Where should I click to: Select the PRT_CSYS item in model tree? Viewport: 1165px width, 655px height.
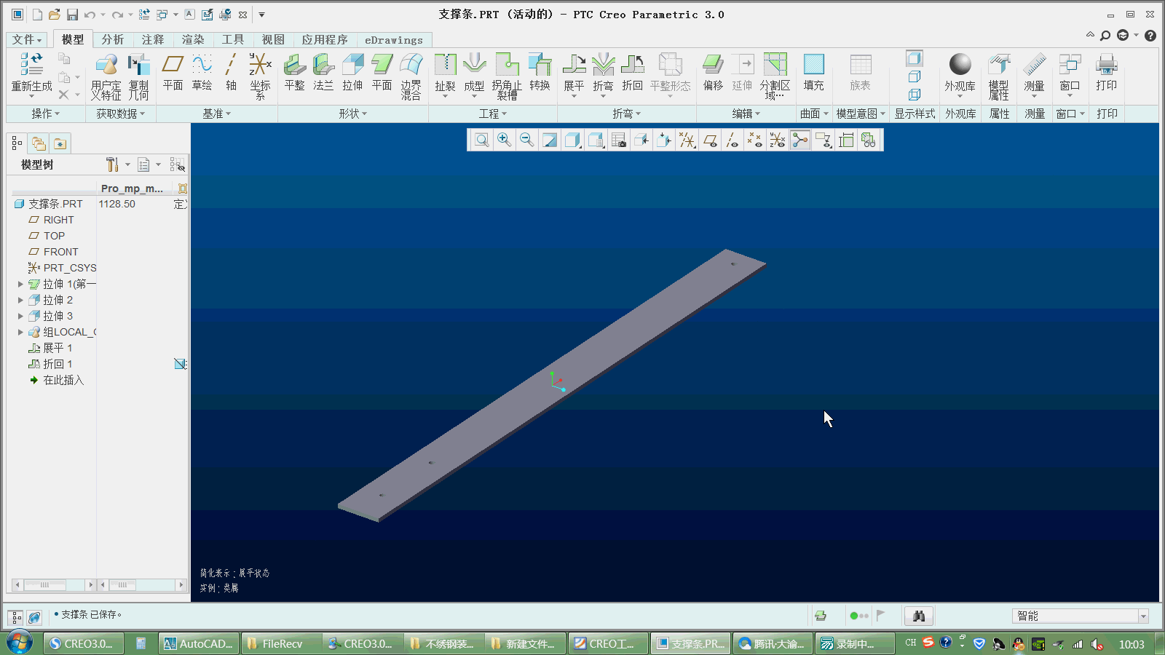(62, 268)
